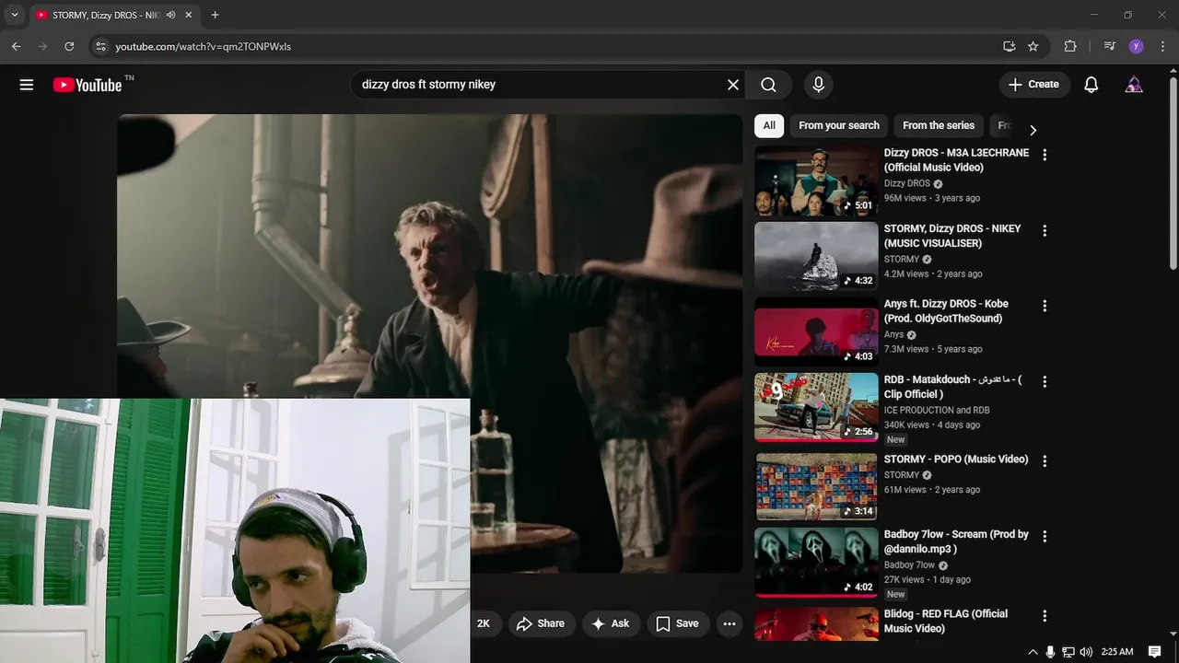This screenshot has width=1179, height=663.
Task: Open the browser extensions puzzle icon
Action: pyautogui.click(x=1070, y=46)
